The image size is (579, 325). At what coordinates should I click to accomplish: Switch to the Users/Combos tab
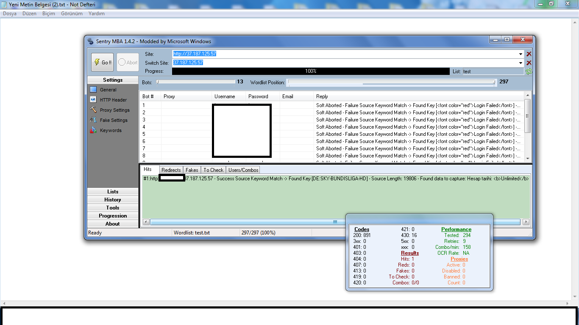(x=243, y=170)
